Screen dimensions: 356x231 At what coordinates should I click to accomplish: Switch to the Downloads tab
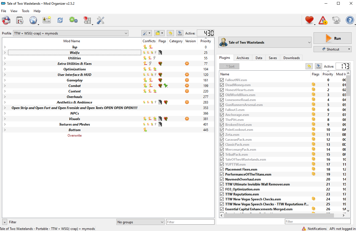[291, 58]
